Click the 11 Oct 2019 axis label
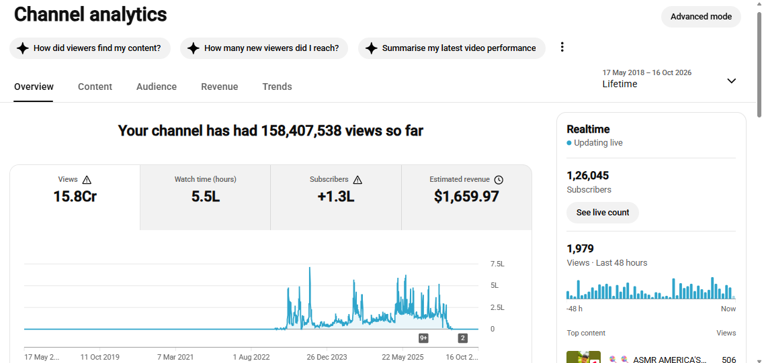 coord(99,357)
